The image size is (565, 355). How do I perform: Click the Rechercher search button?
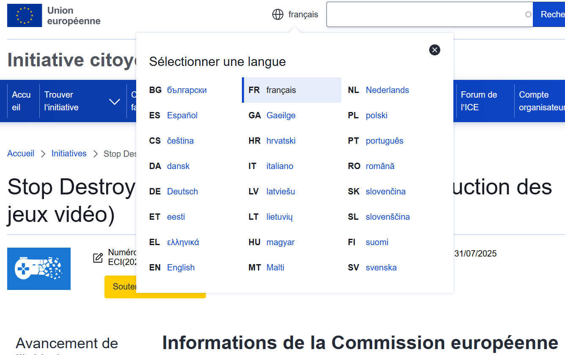(x=549, y=14)
